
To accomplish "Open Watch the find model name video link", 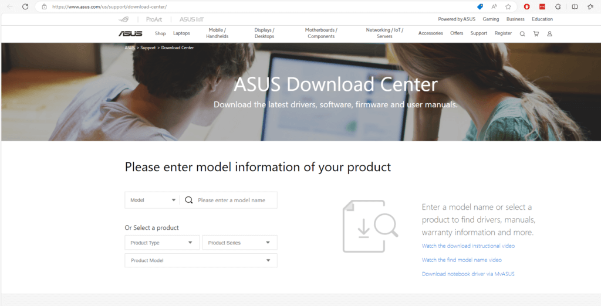I will [x=461, y=260].
